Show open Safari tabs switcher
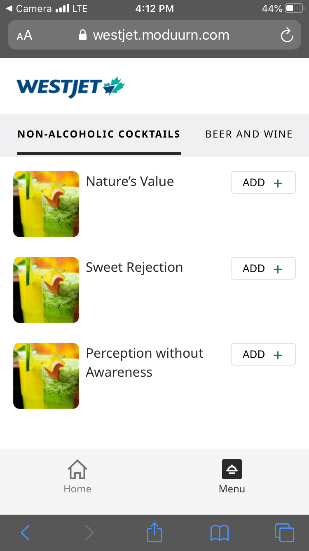This screenshot has height=551, width=309. pyautogui.click(x=284, y=533)
